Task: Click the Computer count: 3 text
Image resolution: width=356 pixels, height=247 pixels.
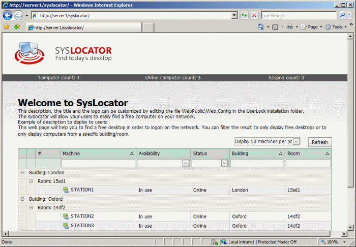Action: [x=59, y=78]
